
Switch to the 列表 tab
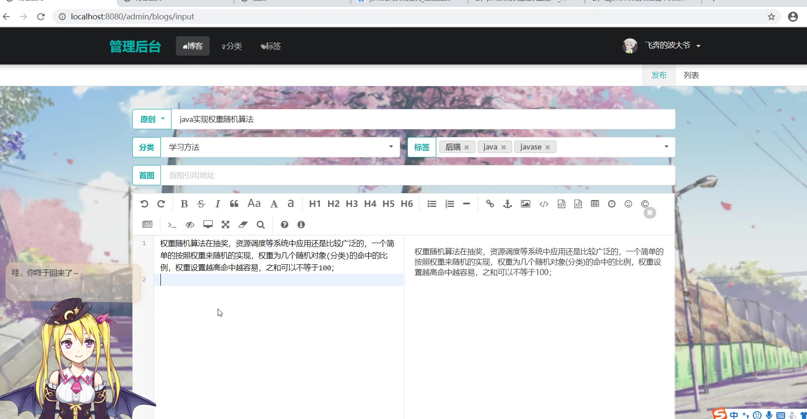click(691, 75)
